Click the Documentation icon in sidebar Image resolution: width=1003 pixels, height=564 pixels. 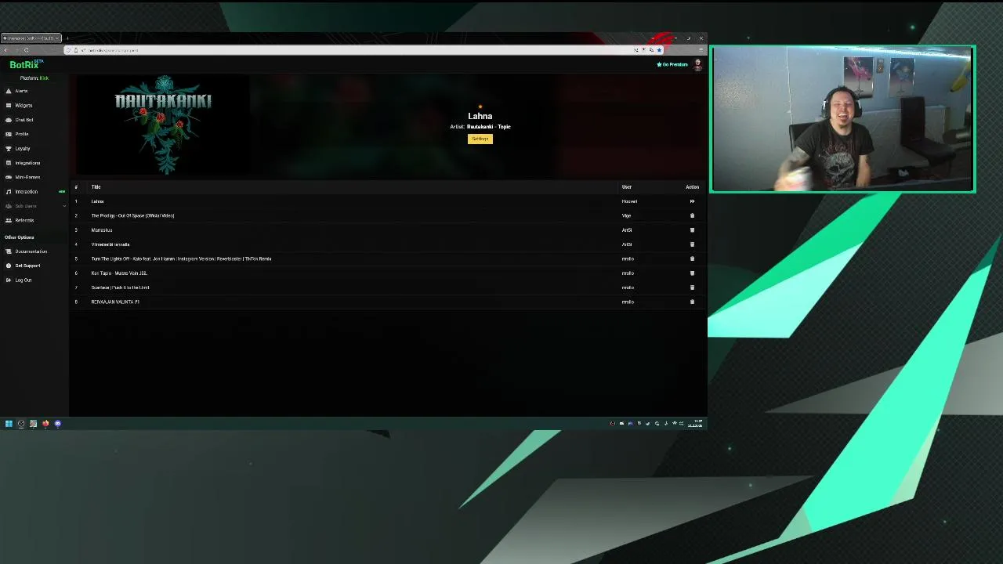(9, 251)
